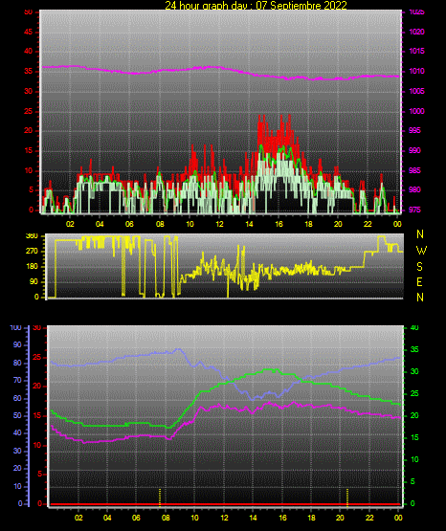
Task: Click the yellow sunrise marker near 08
Action: tap(160, 498)
